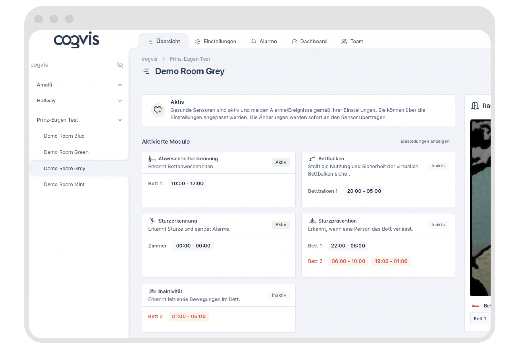The width and height of the screenshot is (521, 348).
Task: Expand the Hallway group chevron
Action: pyautogui.click(x=120, y=101)
